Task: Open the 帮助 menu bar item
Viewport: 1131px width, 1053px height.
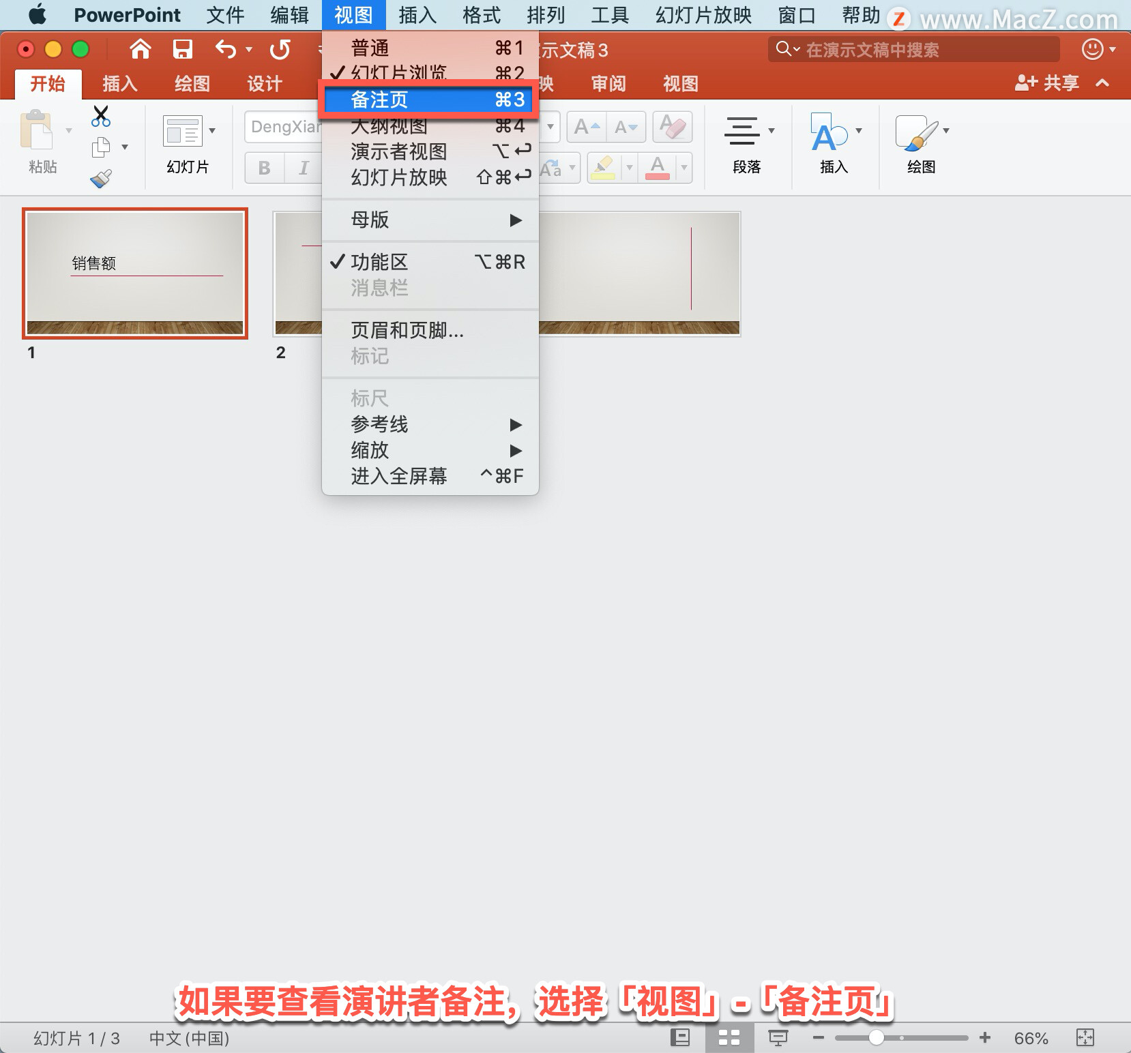Action: (861, 14)
